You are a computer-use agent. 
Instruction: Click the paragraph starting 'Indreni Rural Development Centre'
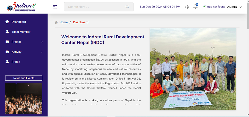[x=101, y=74]
